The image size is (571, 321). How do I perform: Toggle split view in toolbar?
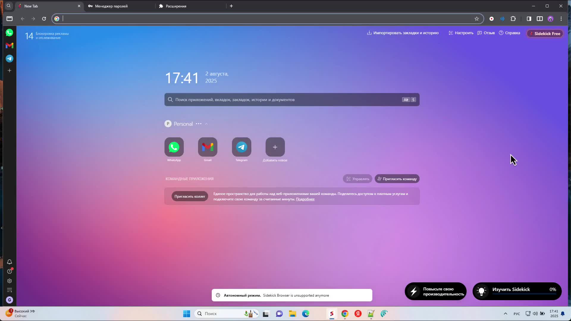click(x=539, y=19)
